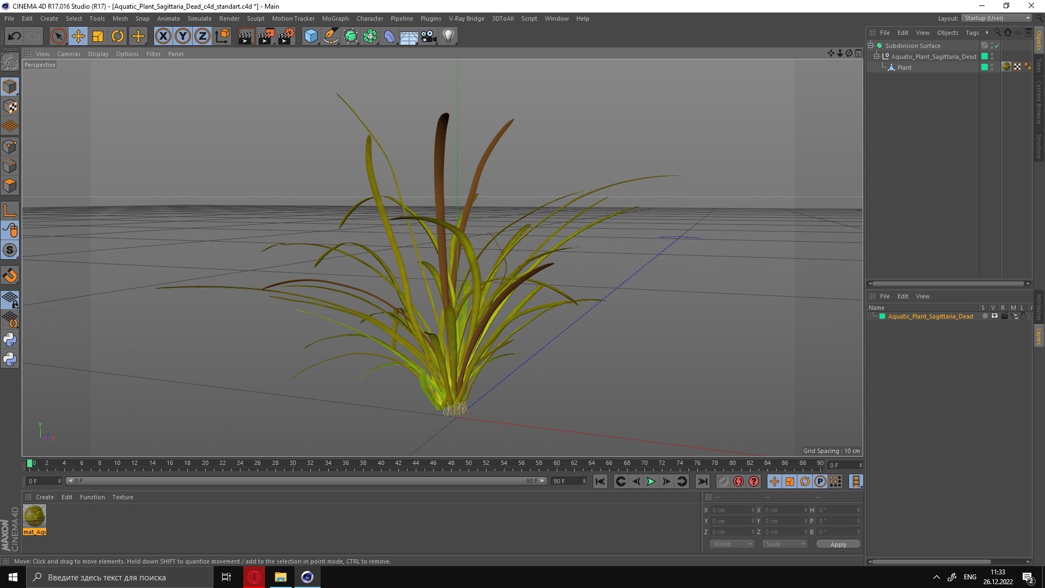Toggle Position keyframe recording icon

pos(774,481)
